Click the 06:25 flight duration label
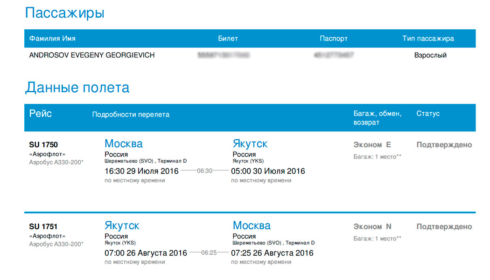 point(209,253)
